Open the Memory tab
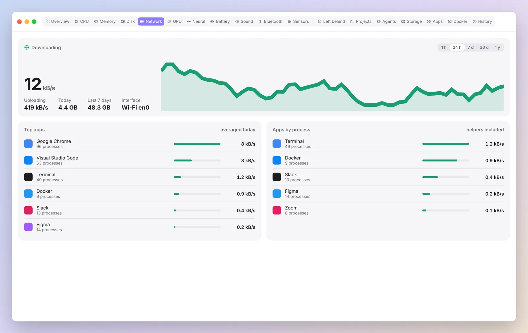This screenshot has width=528, height=333. coord(105,21)
